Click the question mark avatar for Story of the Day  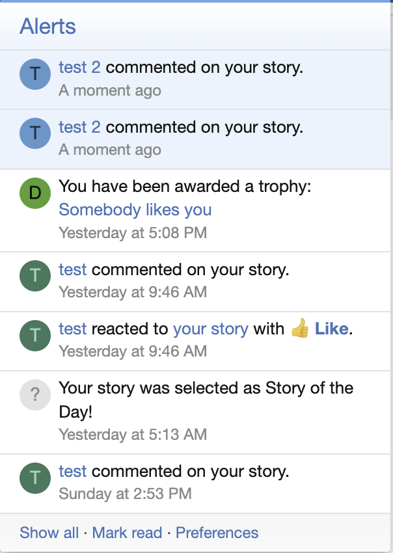pyautogui.click(x=34, y=394)
